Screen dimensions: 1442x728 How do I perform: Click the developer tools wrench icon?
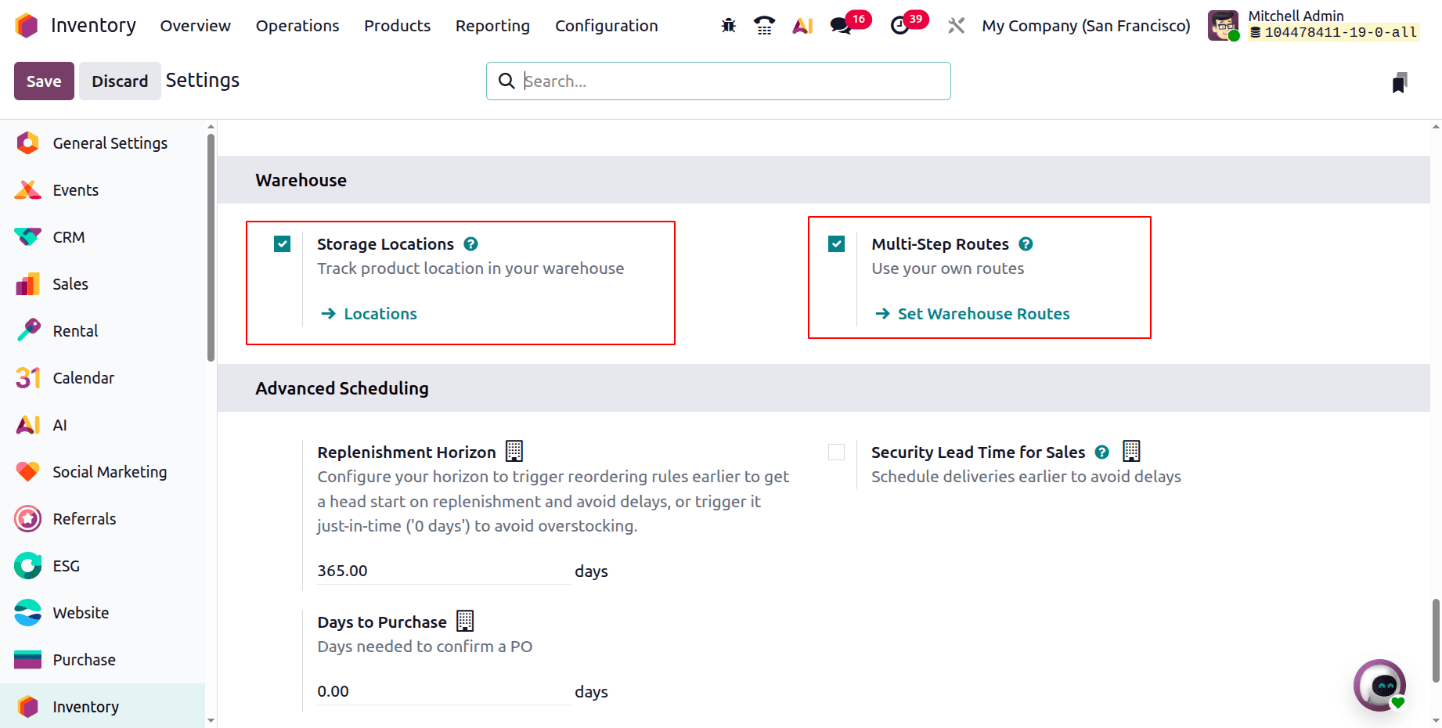tap(955, 25)
